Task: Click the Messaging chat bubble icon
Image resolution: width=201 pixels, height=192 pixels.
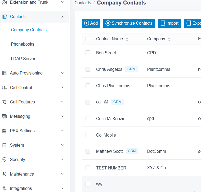Action: (4, 116)
